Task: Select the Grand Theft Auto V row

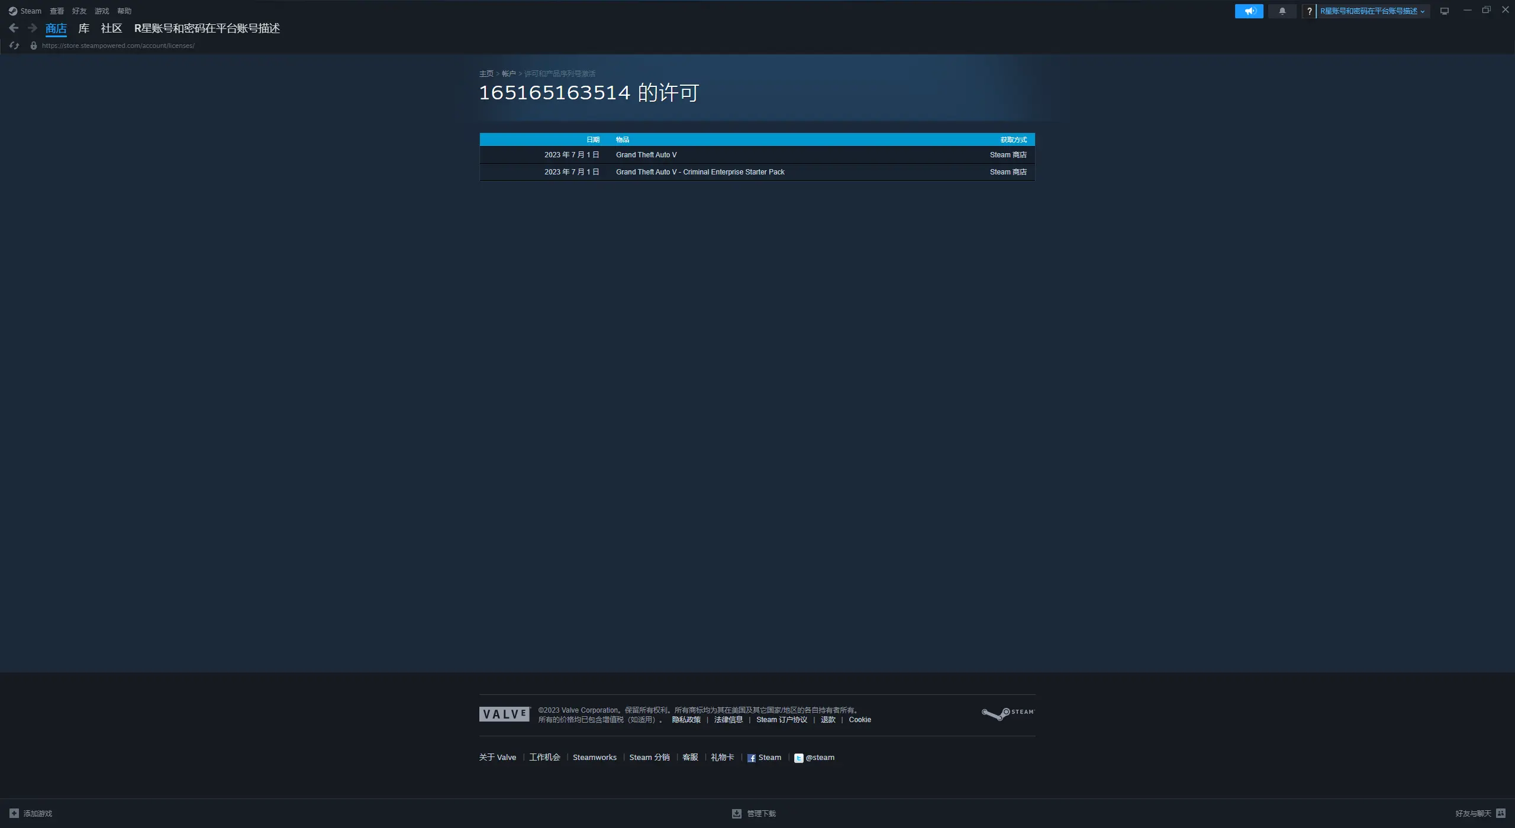Action: coord(757,155)
